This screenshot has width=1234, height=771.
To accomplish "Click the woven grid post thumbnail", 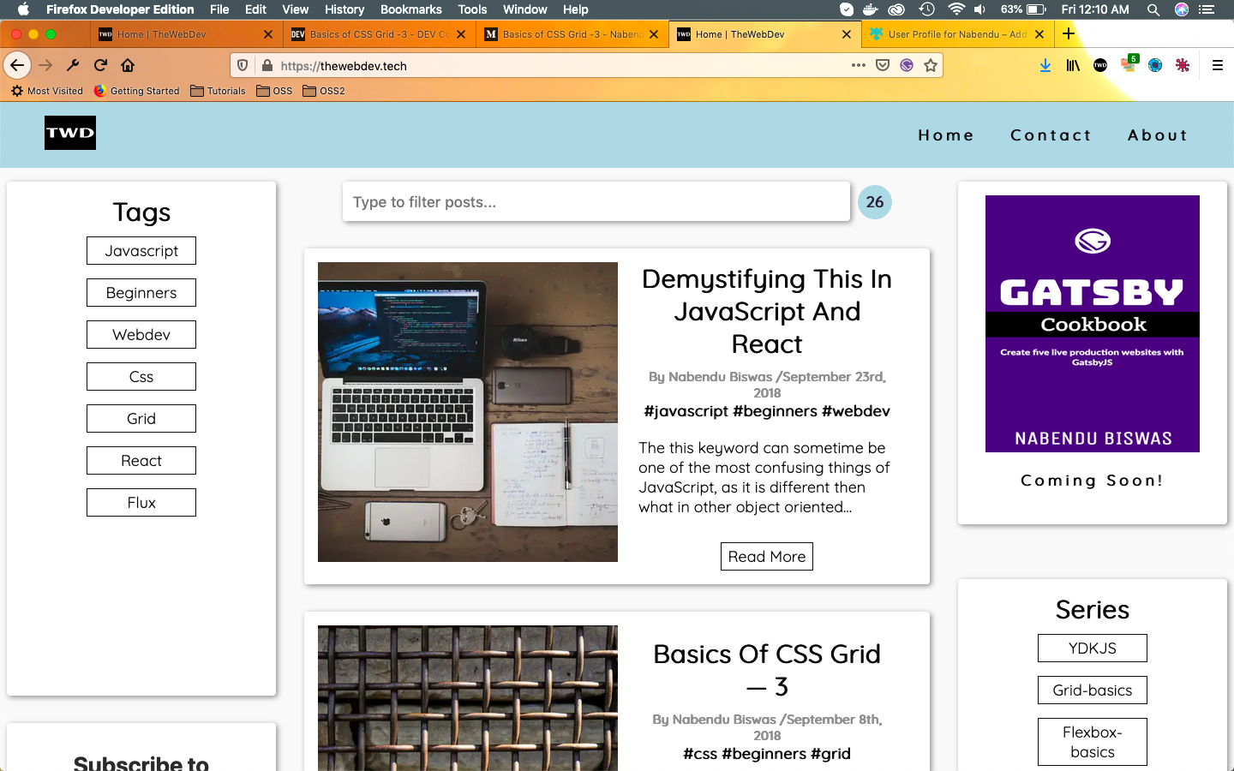I will [x=468, y=698].
